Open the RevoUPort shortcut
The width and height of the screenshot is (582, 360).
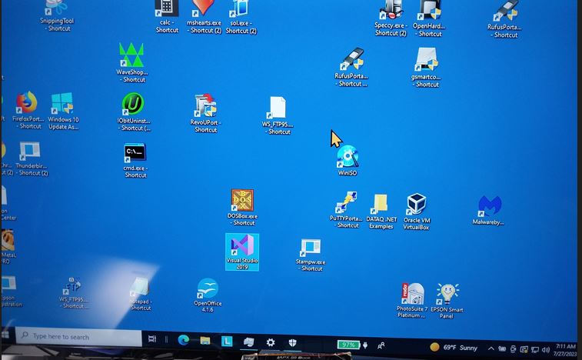tap(205, 113)
